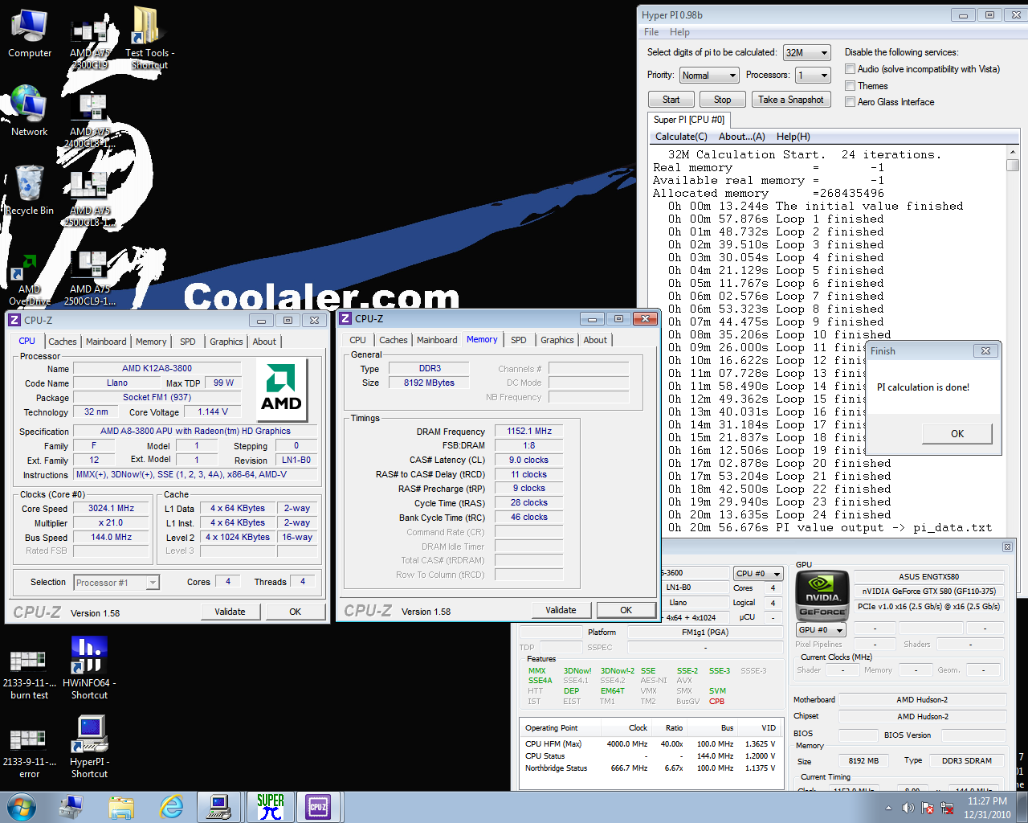The width and height of the screenshot is (1028, 823).
Task: Switch to the SPD tab in the CPU-Z Memory window
Action: tap(519, 340)
